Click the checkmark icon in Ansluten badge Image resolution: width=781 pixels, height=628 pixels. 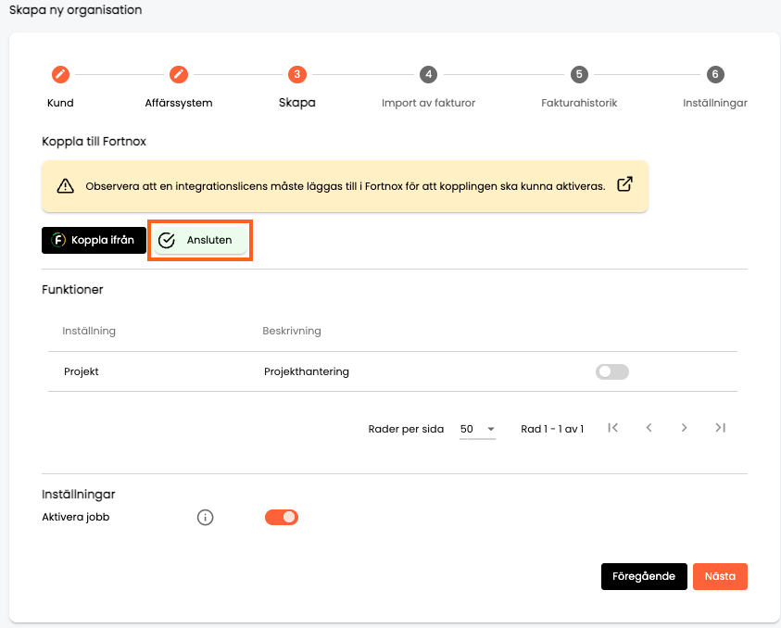pyautogui.click(x=167, y=241)
